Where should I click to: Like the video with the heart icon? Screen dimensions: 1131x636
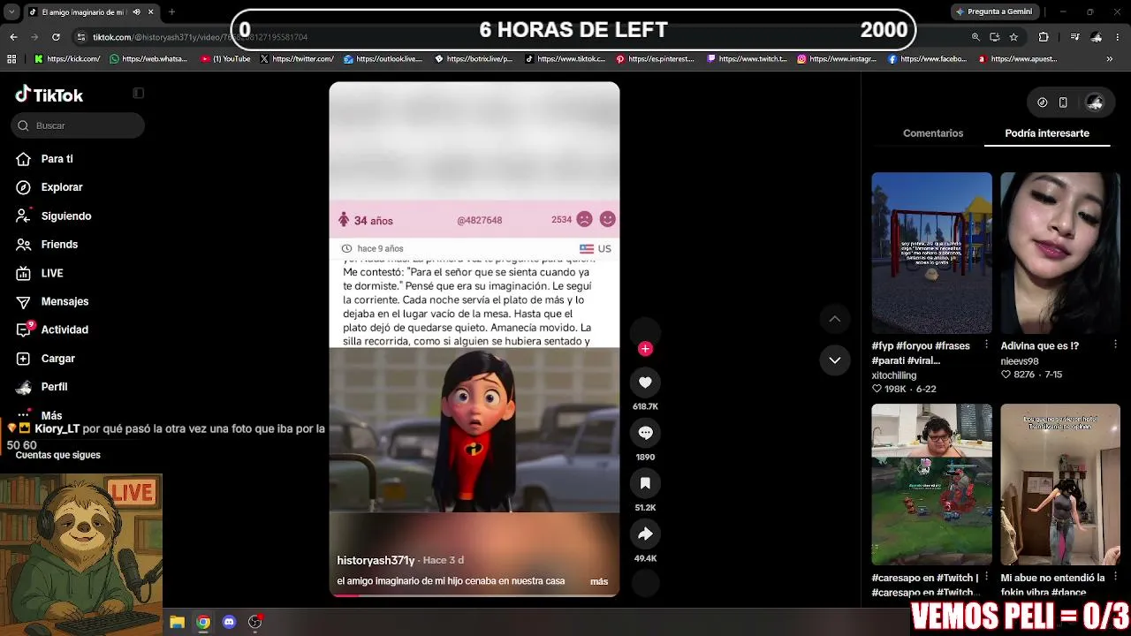click(645, 382)
